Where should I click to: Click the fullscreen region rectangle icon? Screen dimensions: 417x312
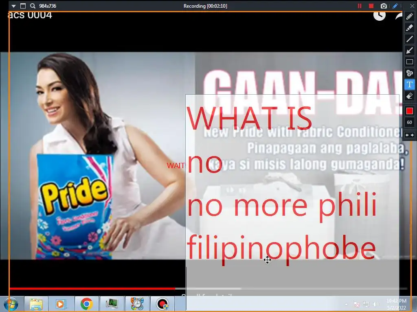23,6
